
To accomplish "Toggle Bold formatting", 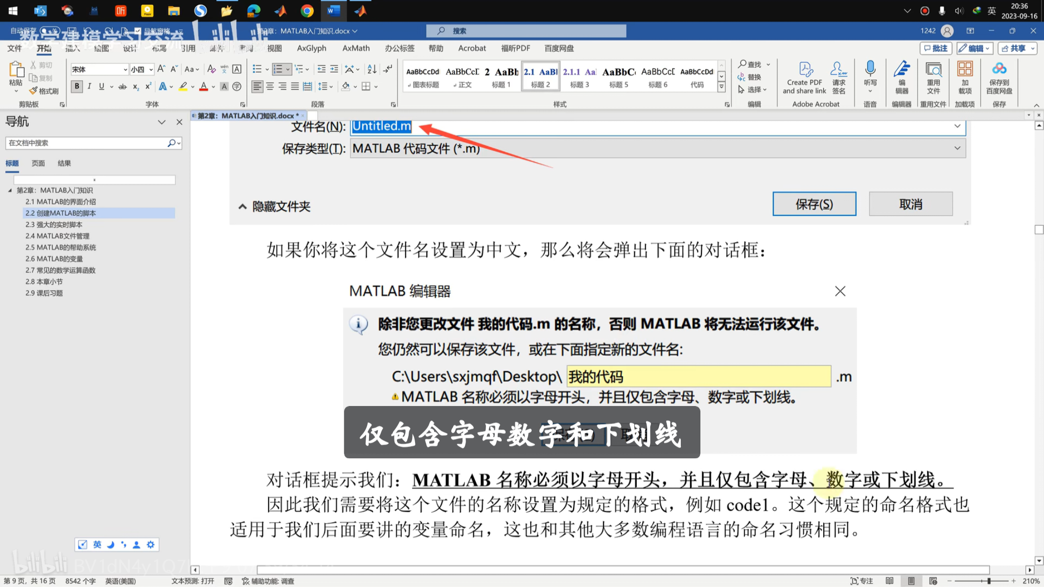I will pyautogui.click(x=77, y=87).
